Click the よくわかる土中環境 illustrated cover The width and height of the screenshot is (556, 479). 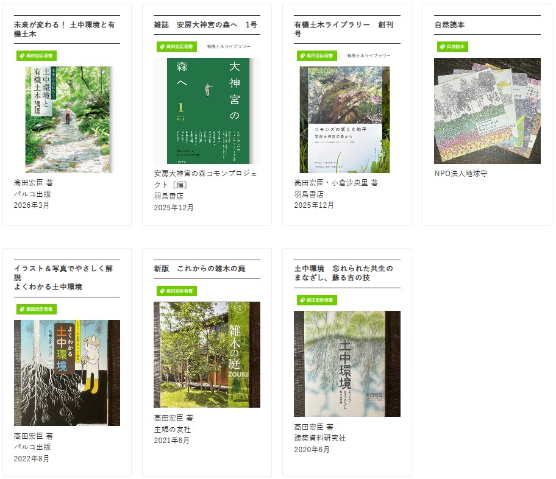pyautogui.click(x=67, y=372)
